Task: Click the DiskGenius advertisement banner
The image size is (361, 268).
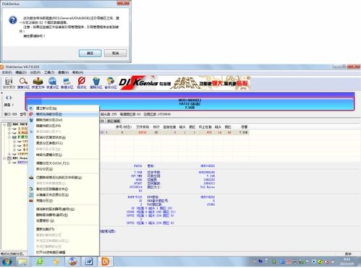Action: 185,83
